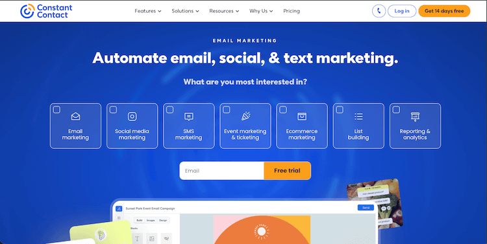Tick the Event marketing & ticketing checkbox
487x244 pixels.
click(x=227, y=109)
